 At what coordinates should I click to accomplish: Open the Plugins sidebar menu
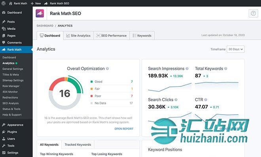coord(12,132)
